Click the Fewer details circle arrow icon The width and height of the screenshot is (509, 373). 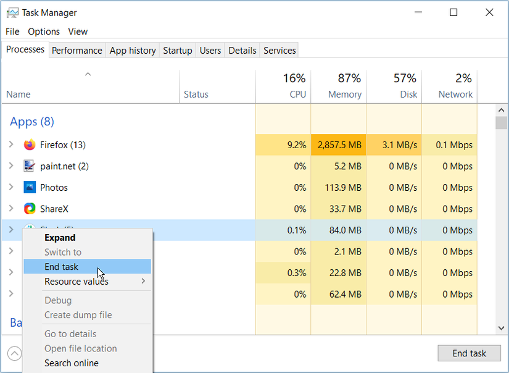pos(15,353)
